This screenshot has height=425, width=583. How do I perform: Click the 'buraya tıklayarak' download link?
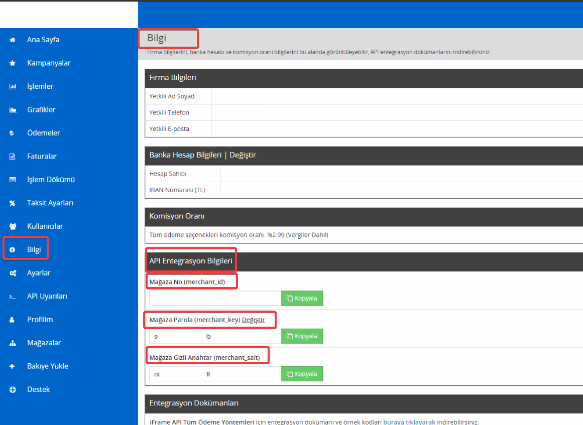pyautogui.click(x=409, y=422)
